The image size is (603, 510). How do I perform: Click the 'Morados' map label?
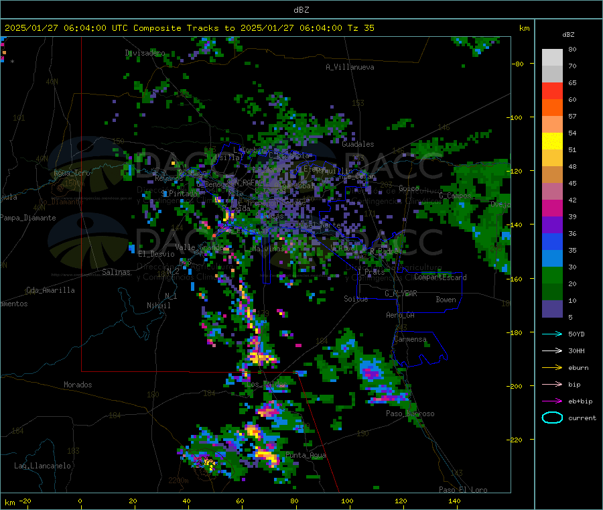coord(78,385)
